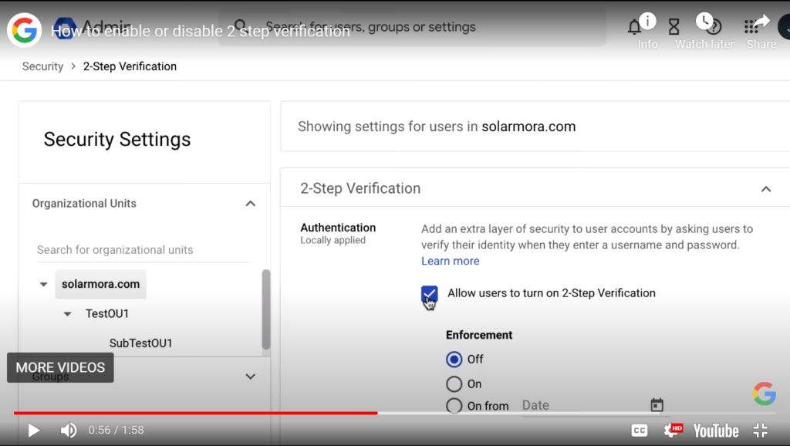Toggle closed captions with the CC icon
Screen dimensions: 790x446
click(639, 430)
